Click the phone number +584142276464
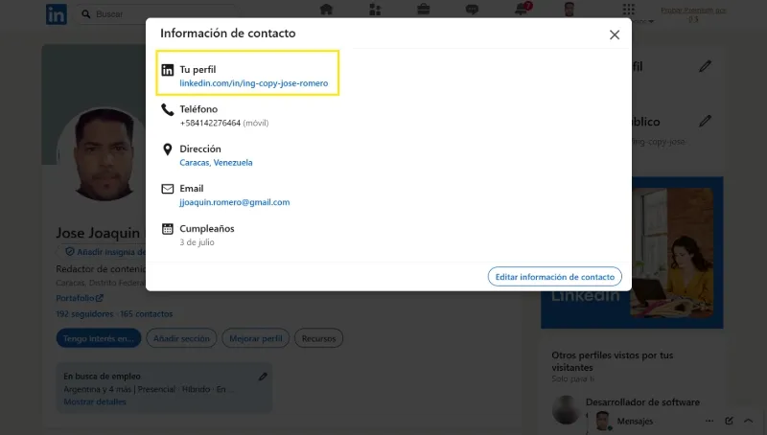The image size is (767, 435). [x=210, y=123]
